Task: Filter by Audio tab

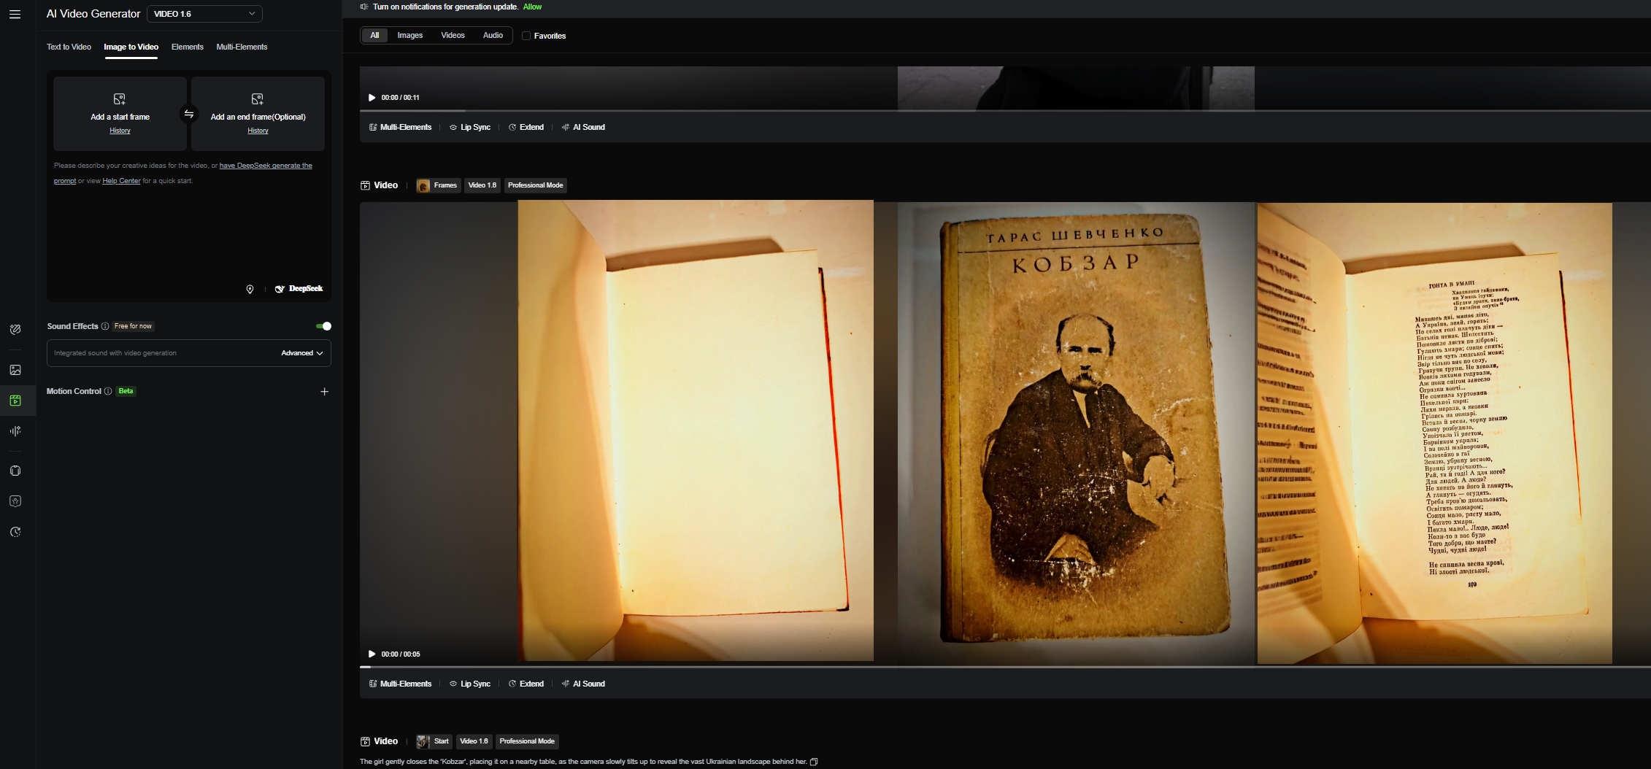Action: point(493,35)
